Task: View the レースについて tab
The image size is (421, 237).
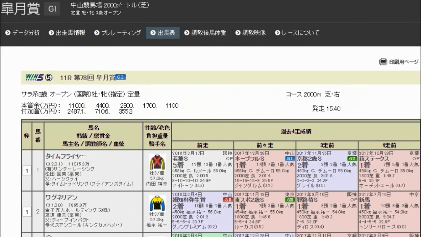Action: coord(297,33)
